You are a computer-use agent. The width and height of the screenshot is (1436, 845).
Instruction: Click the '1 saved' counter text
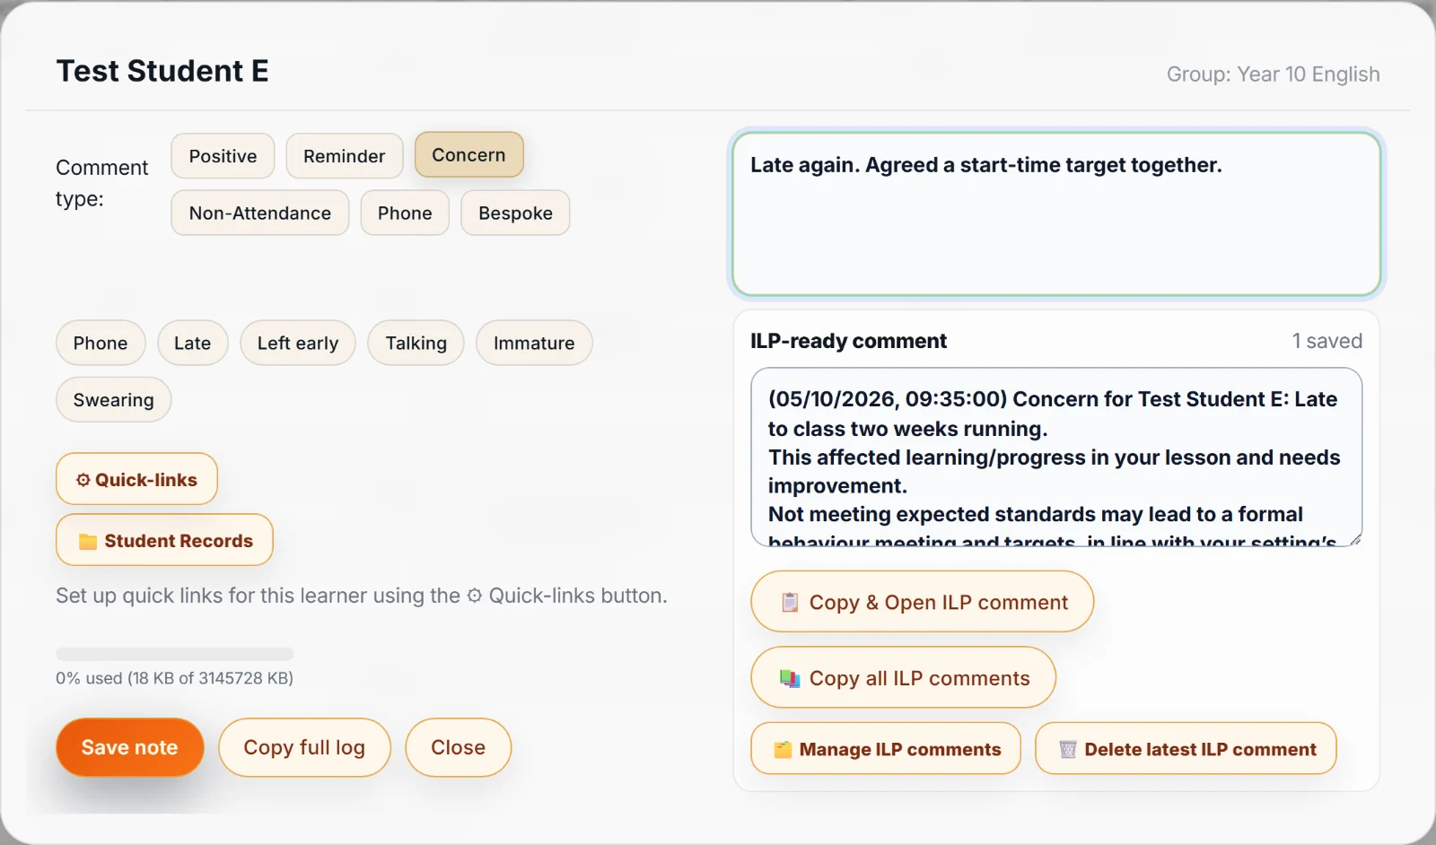coord(1327,341)
